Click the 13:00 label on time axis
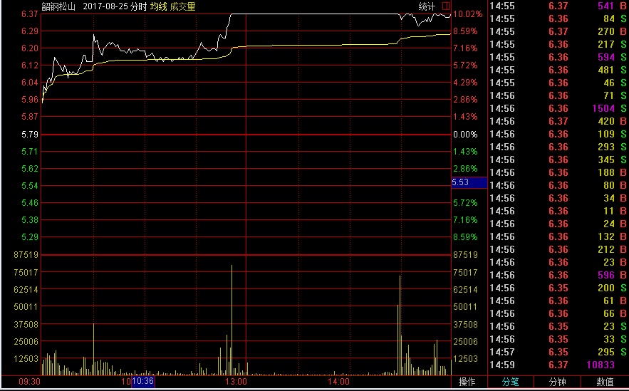The image size is (629, 391). coord(236,382)
